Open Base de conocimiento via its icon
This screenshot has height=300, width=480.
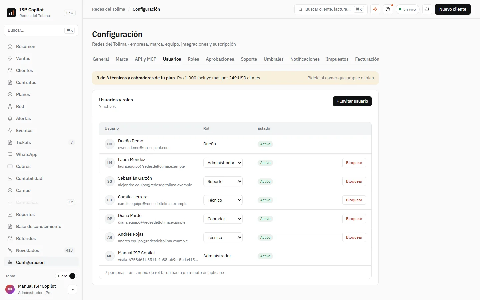pyautogui.click(x=10, y=226)
